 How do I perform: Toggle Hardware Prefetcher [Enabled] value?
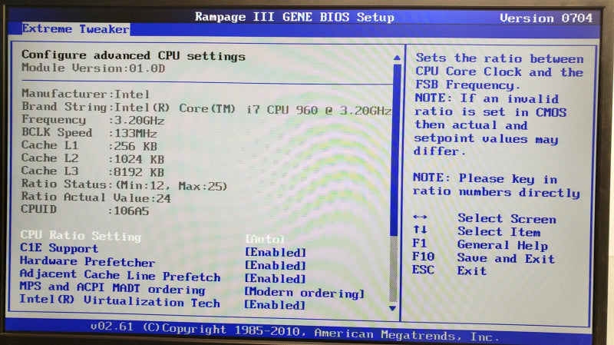(276, 265)
